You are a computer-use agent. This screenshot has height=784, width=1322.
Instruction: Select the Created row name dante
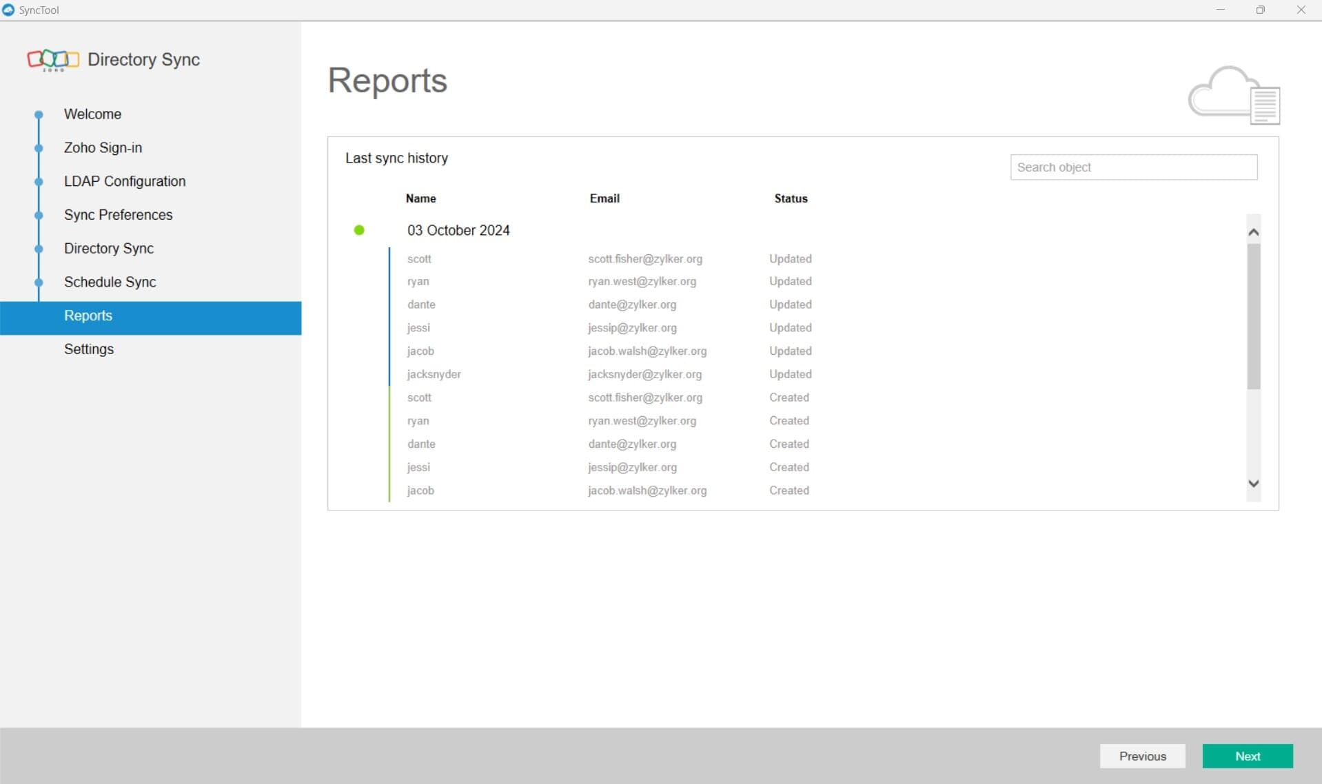(421, 444)
